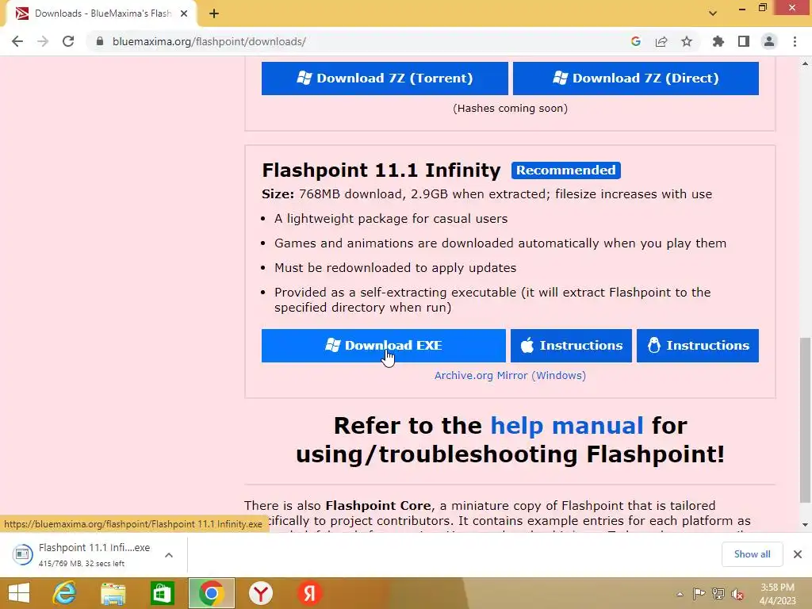Launch Internet Explorer from taskbar
Viewport: 812px width, 609px height.
pos(64,593)
